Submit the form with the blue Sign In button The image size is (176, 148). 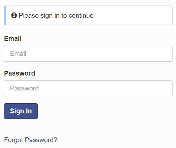point(21,111)
